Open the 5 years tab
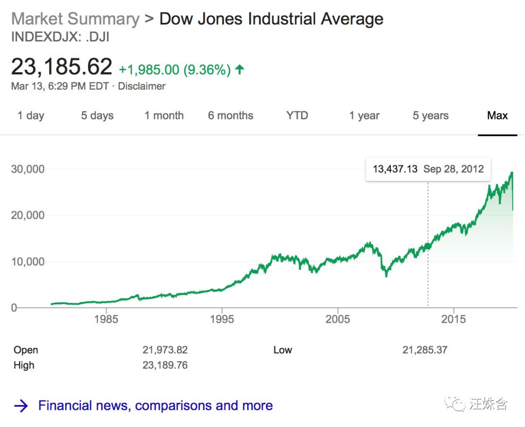 point(431,115)
